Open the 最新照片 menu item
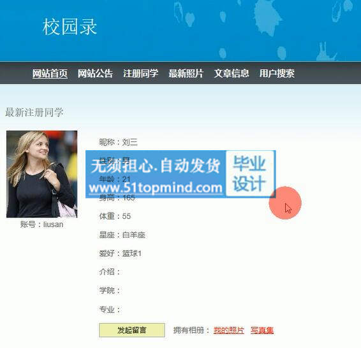The height and width of the screenshot is (348, 361). (186, 74)
